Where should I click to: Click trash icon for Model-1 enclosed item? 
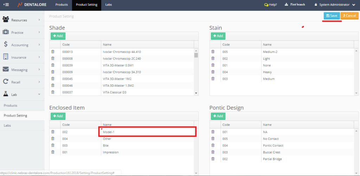[x=53, y=132]
